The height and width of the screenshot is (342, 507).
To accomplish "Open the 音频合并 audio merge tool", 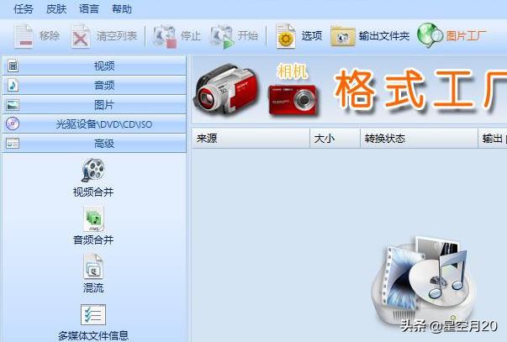I will tap(93, 220).
